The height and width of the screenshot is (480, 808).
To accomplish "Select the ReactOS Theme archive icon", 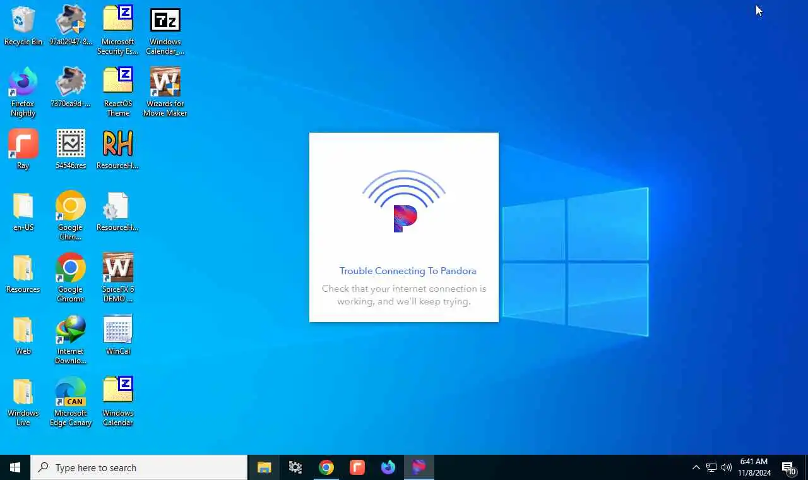I will 118,92.
